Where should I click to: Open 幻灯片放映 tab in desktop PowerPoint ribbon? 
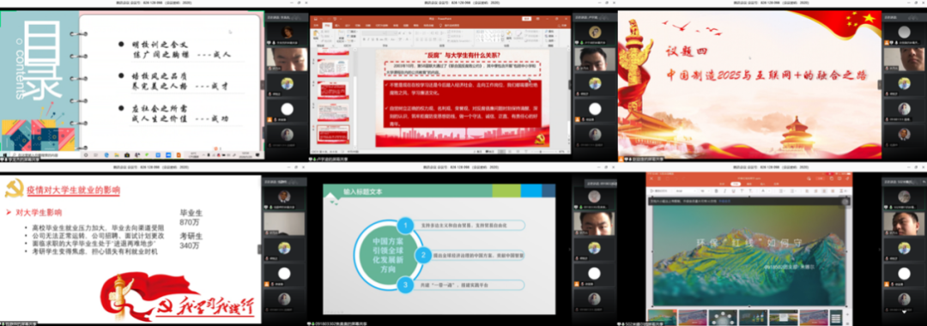pyautogui.click(x=381, y=26)
